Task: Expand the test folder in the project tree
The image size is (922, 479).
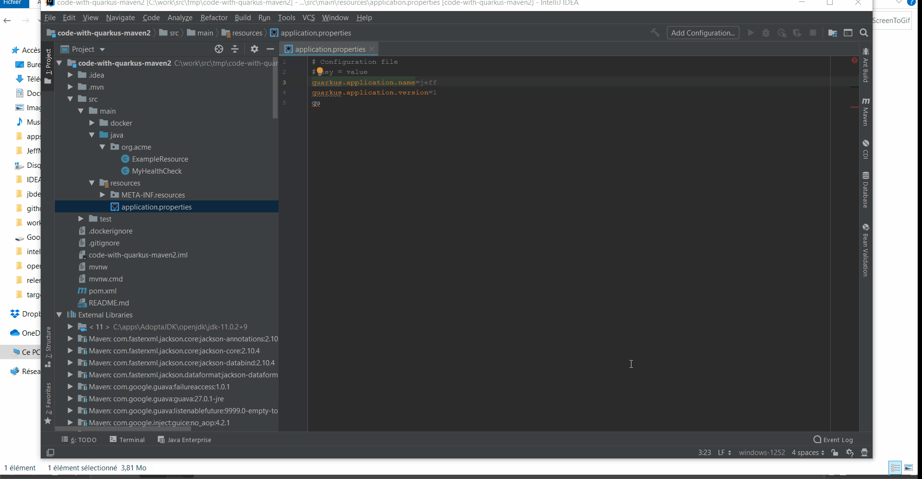Action: [81, 219]
